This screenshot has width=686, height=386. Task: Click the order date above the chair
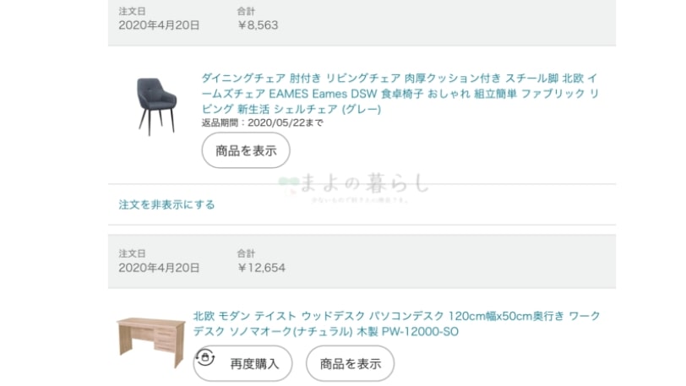pyautogui.click(x=159, y=25)
